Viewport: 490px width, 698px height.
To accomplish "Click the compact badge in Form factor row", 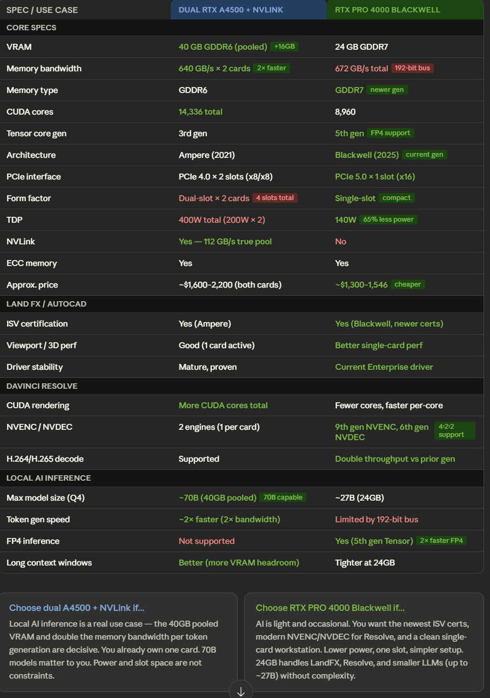I will (397, 198).
